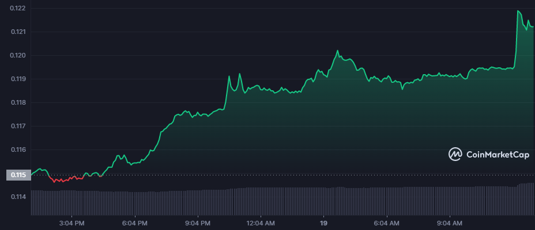535x230 pixels.
Task: Click the 0.119 price axis label
Action: pyautogui.click(x=18, y=79)
